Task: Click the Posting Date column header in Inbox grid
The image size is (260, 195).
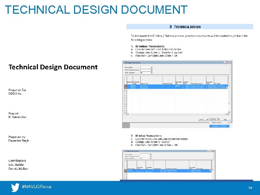Action: [159, 165]
